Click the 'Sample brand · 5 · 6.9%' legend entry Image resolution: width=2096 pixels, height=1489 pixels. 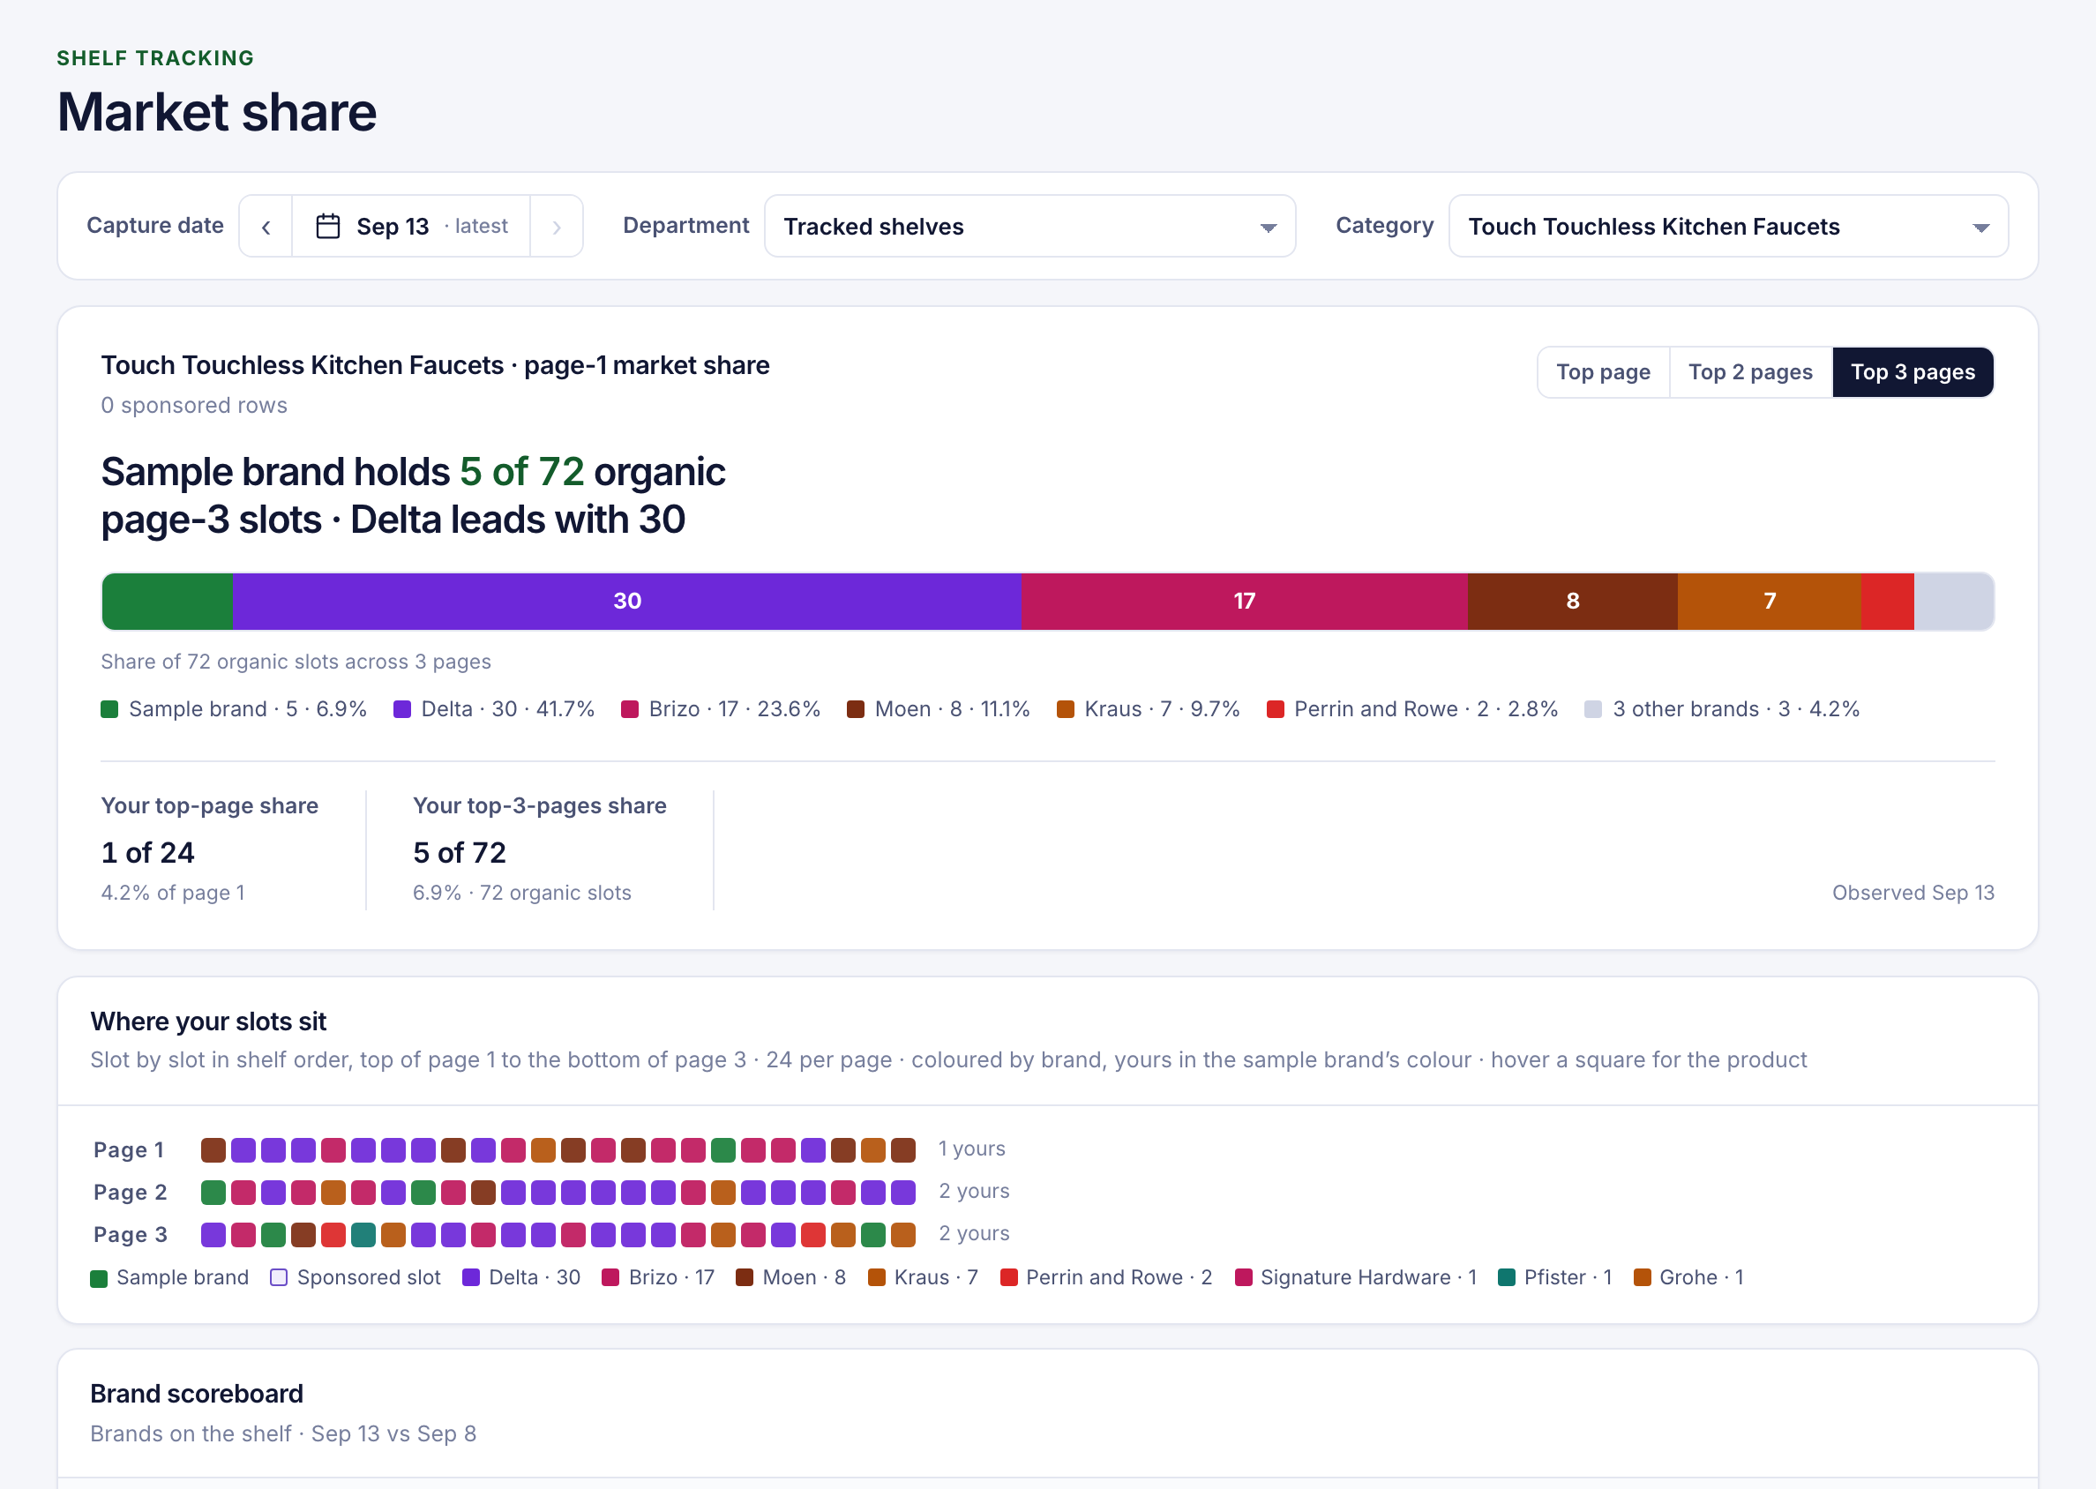[x=234, y=708]
